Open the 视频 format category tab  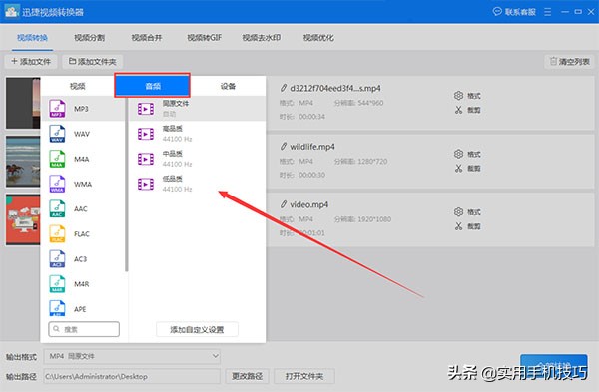78,86
